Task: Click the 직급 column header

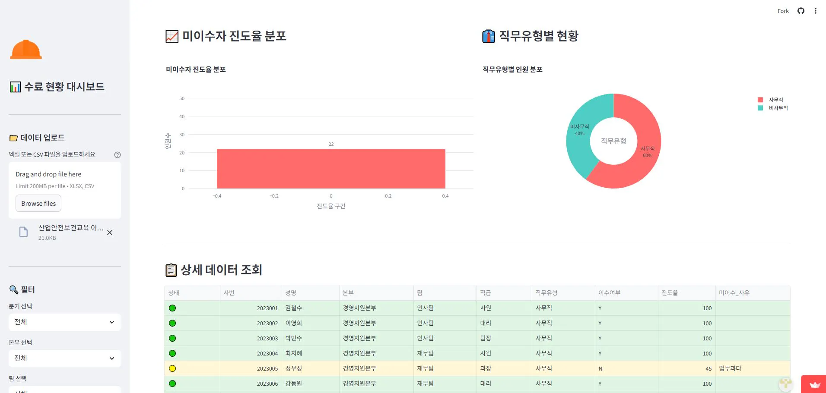Action: tap(504, 293)
